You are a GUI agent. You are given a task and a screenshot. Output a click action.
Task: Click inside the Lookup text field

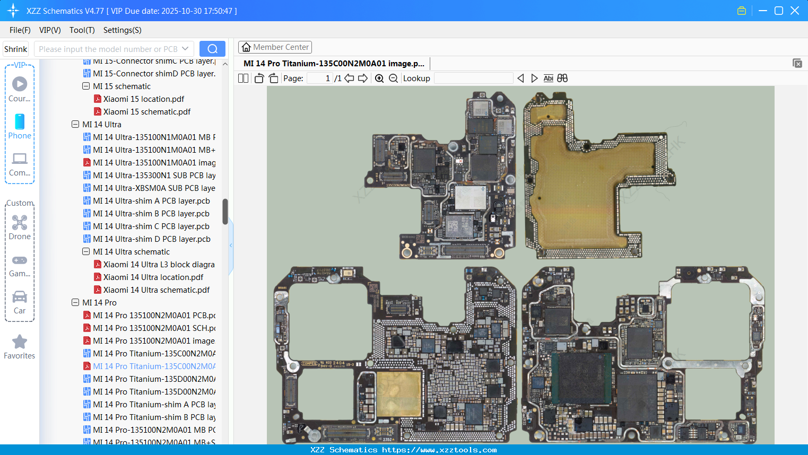pyautogui.click(x=473, y=78)
